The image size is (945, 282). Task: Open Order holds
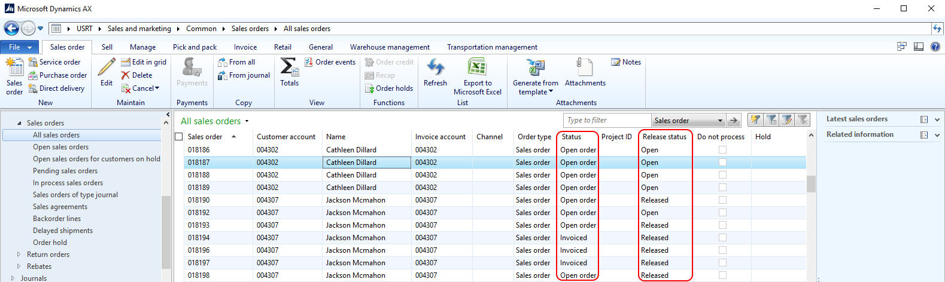[x=389, y=88]
